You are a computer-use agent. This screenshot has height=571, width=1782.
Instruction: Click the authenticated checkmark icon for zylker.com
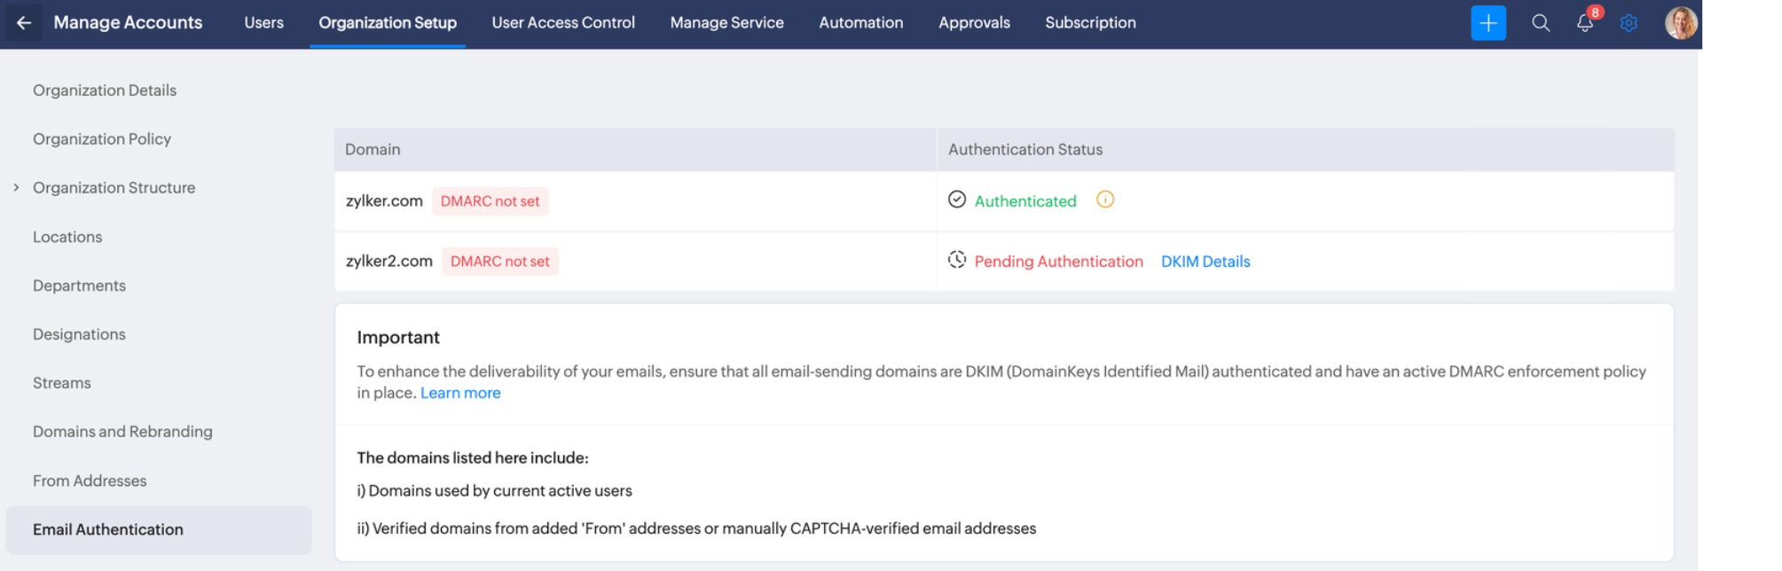tap(956, 200)
